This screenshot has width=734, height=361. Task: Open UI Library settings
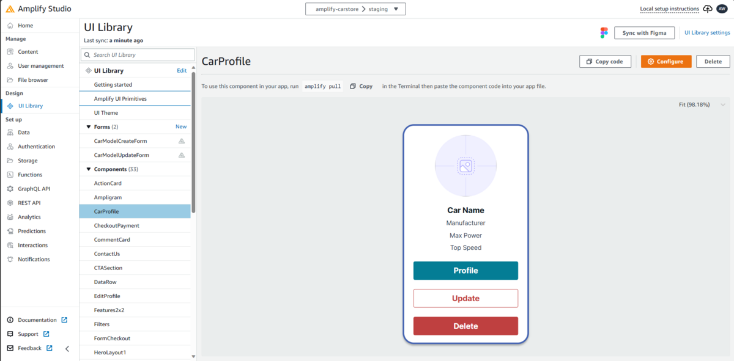tap(706, 33)
